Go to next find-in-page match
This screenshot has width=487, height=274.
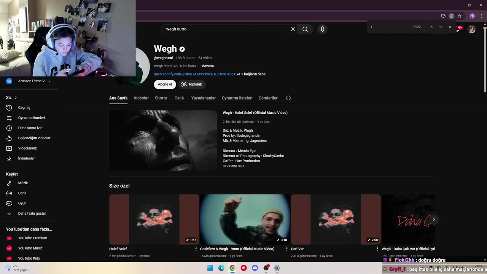(x=441, y=27)
